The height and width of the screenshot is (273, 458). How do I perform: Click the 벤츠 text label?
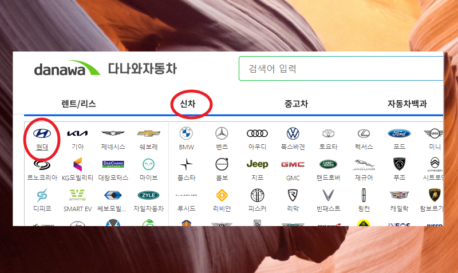coord(222,147)
